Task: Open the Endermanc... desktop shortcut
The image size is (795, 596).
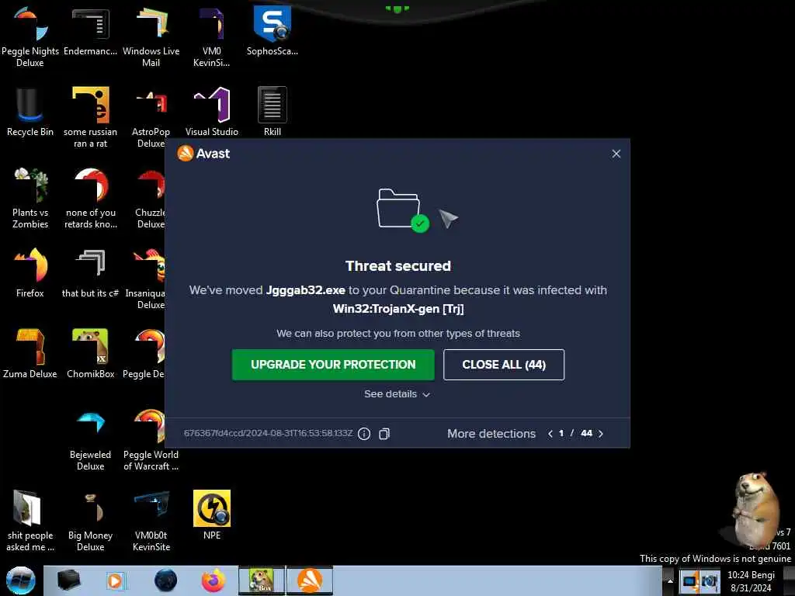Action: click(90, 31)
